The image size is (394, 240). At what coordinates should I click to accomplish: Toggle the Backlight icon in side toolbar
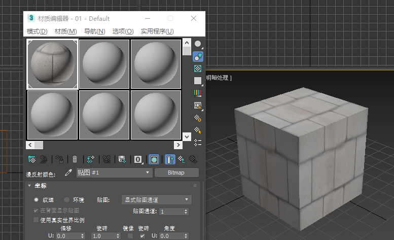tap(198, 56)
